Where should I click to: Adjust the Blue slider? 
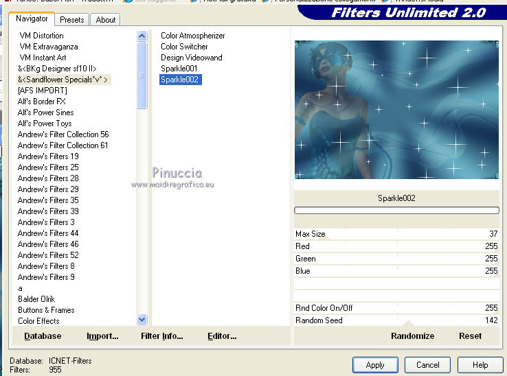pos(396,271)
